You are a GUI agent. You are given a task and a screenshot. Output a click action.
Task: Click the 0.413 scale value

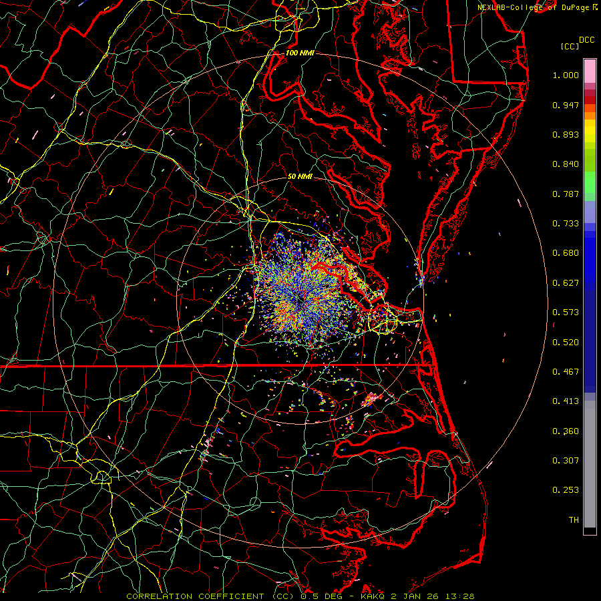tap(566, 401)
